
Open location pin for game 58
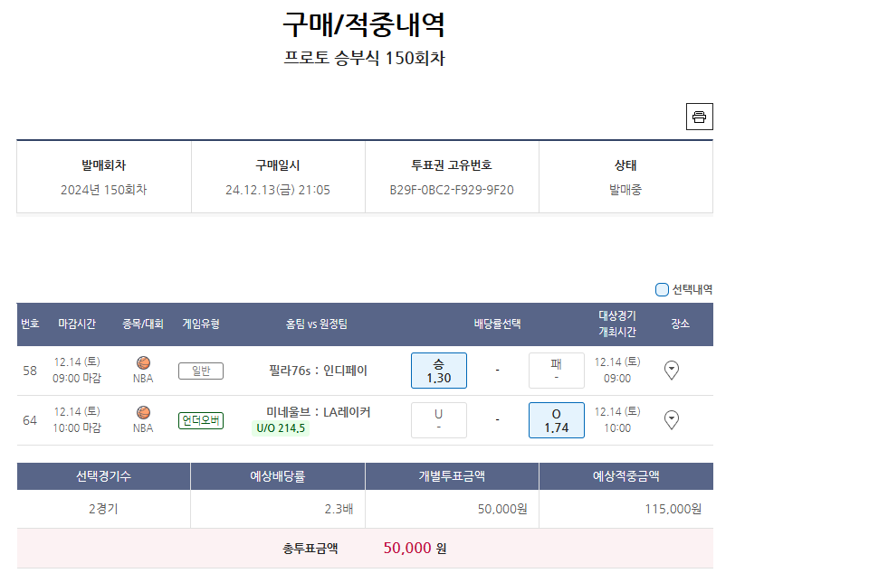(672, 371)
